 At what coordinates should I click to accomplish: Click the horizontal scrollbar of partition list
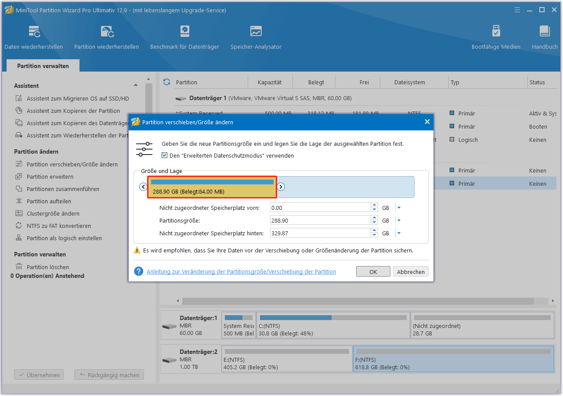coord(358,301)
